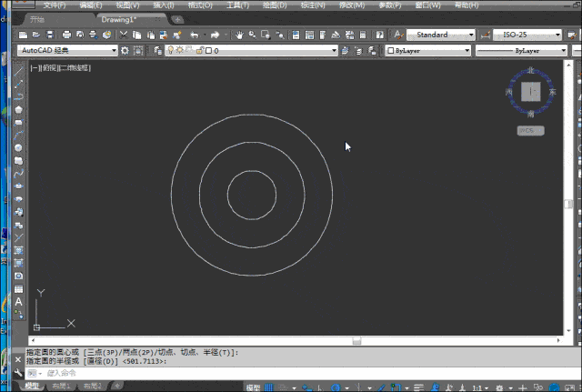Viewport: 582px width, 392px height.
Task: Select the Circle draw tool
Action: click(x=18, y=147)
